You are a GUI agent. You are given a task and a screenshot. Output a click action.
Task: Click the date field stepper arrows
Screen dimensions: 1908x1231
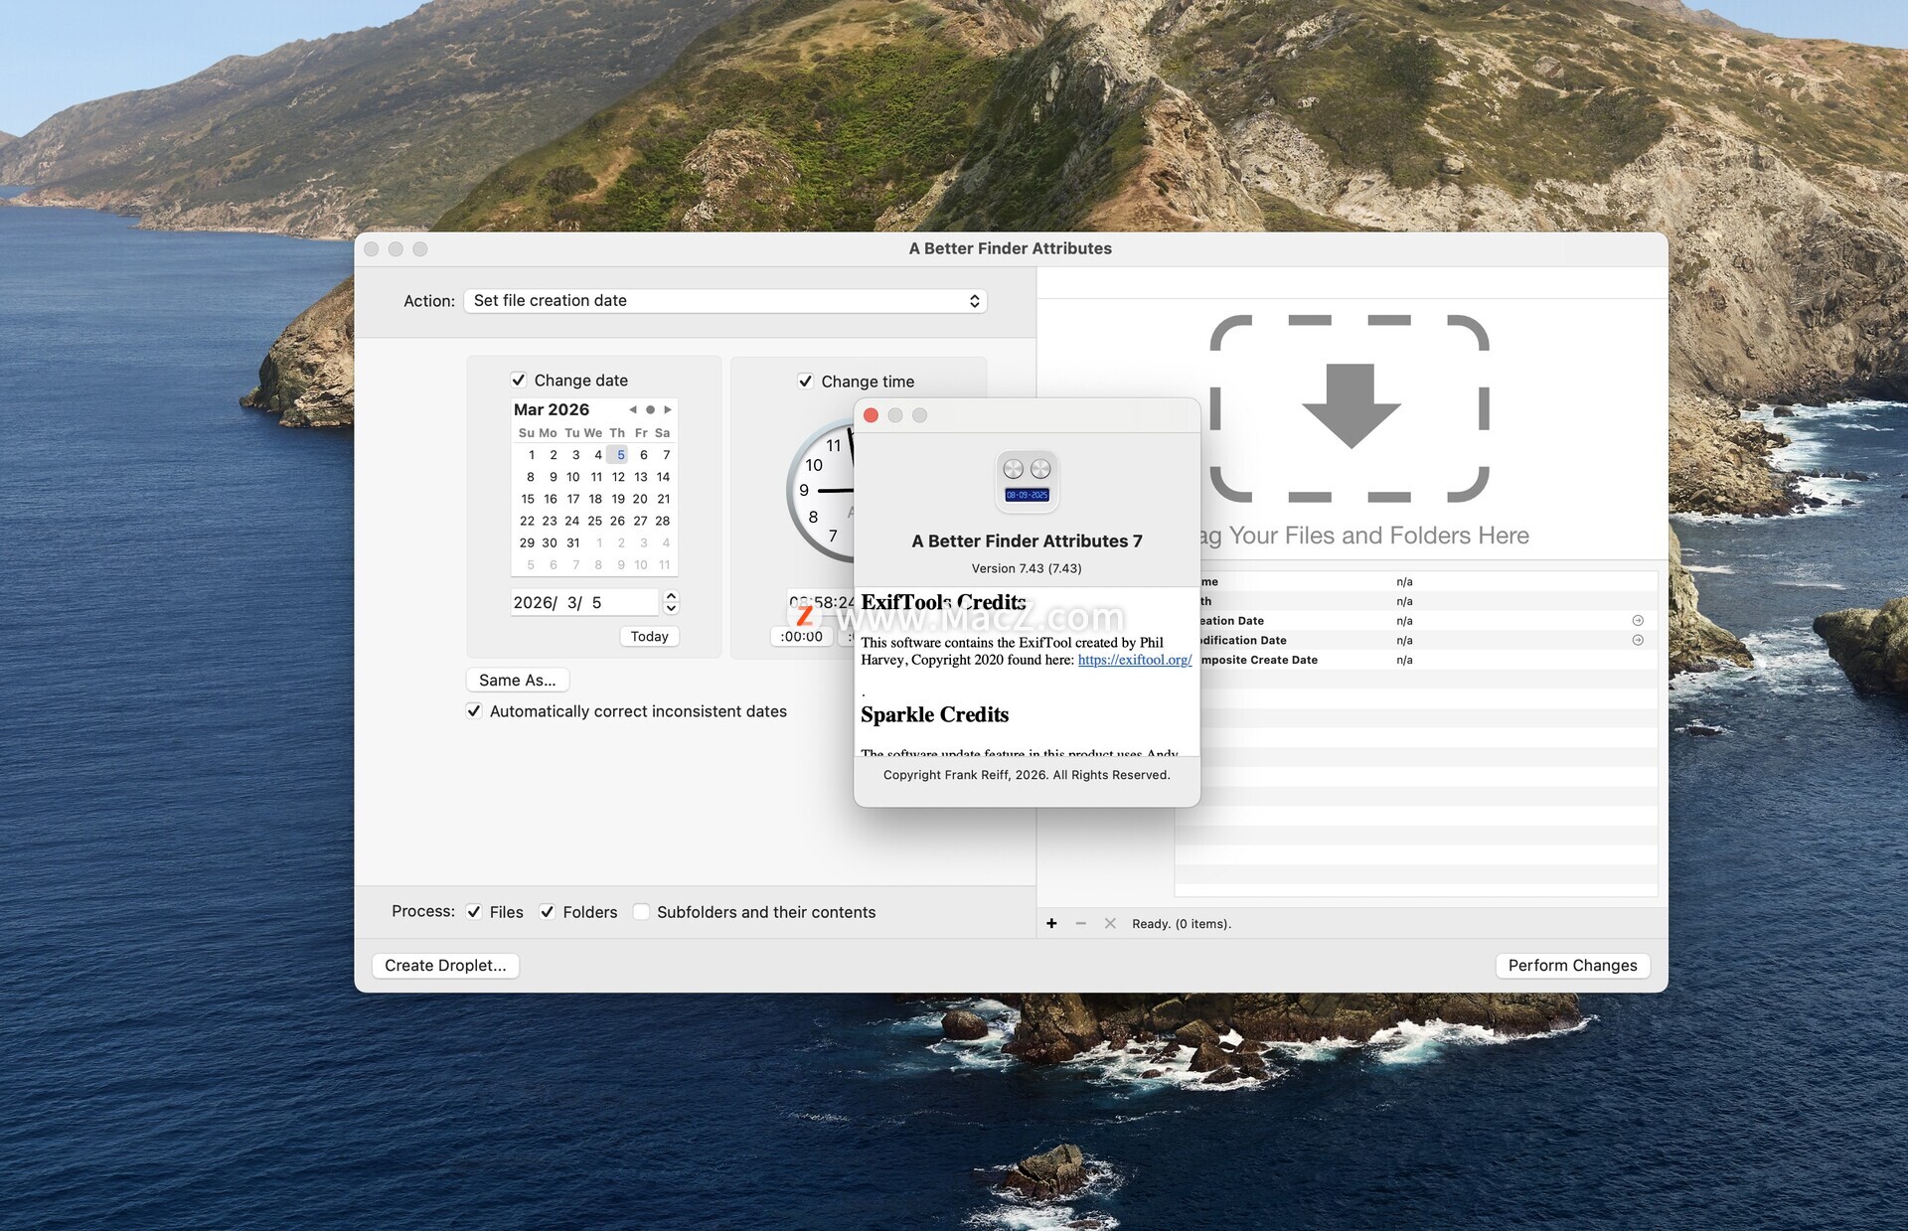[x=671, y=602]
